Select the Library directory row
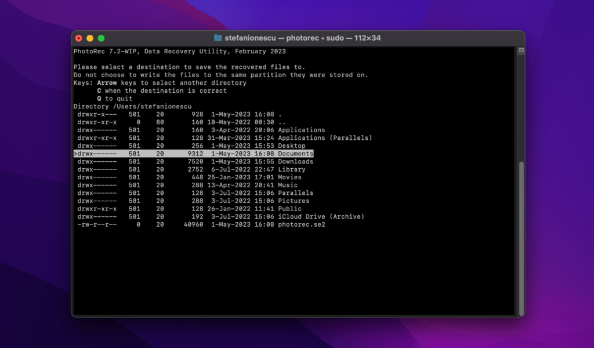The image size is (594, 348). (x=191, y=169)
